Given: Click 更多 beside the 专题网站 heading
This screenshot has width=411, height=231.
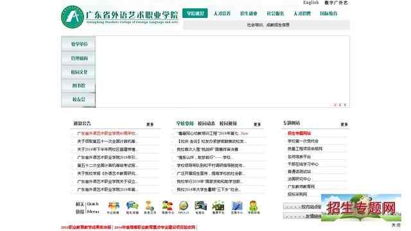Looking at the screenshot, I should (344, 124).
